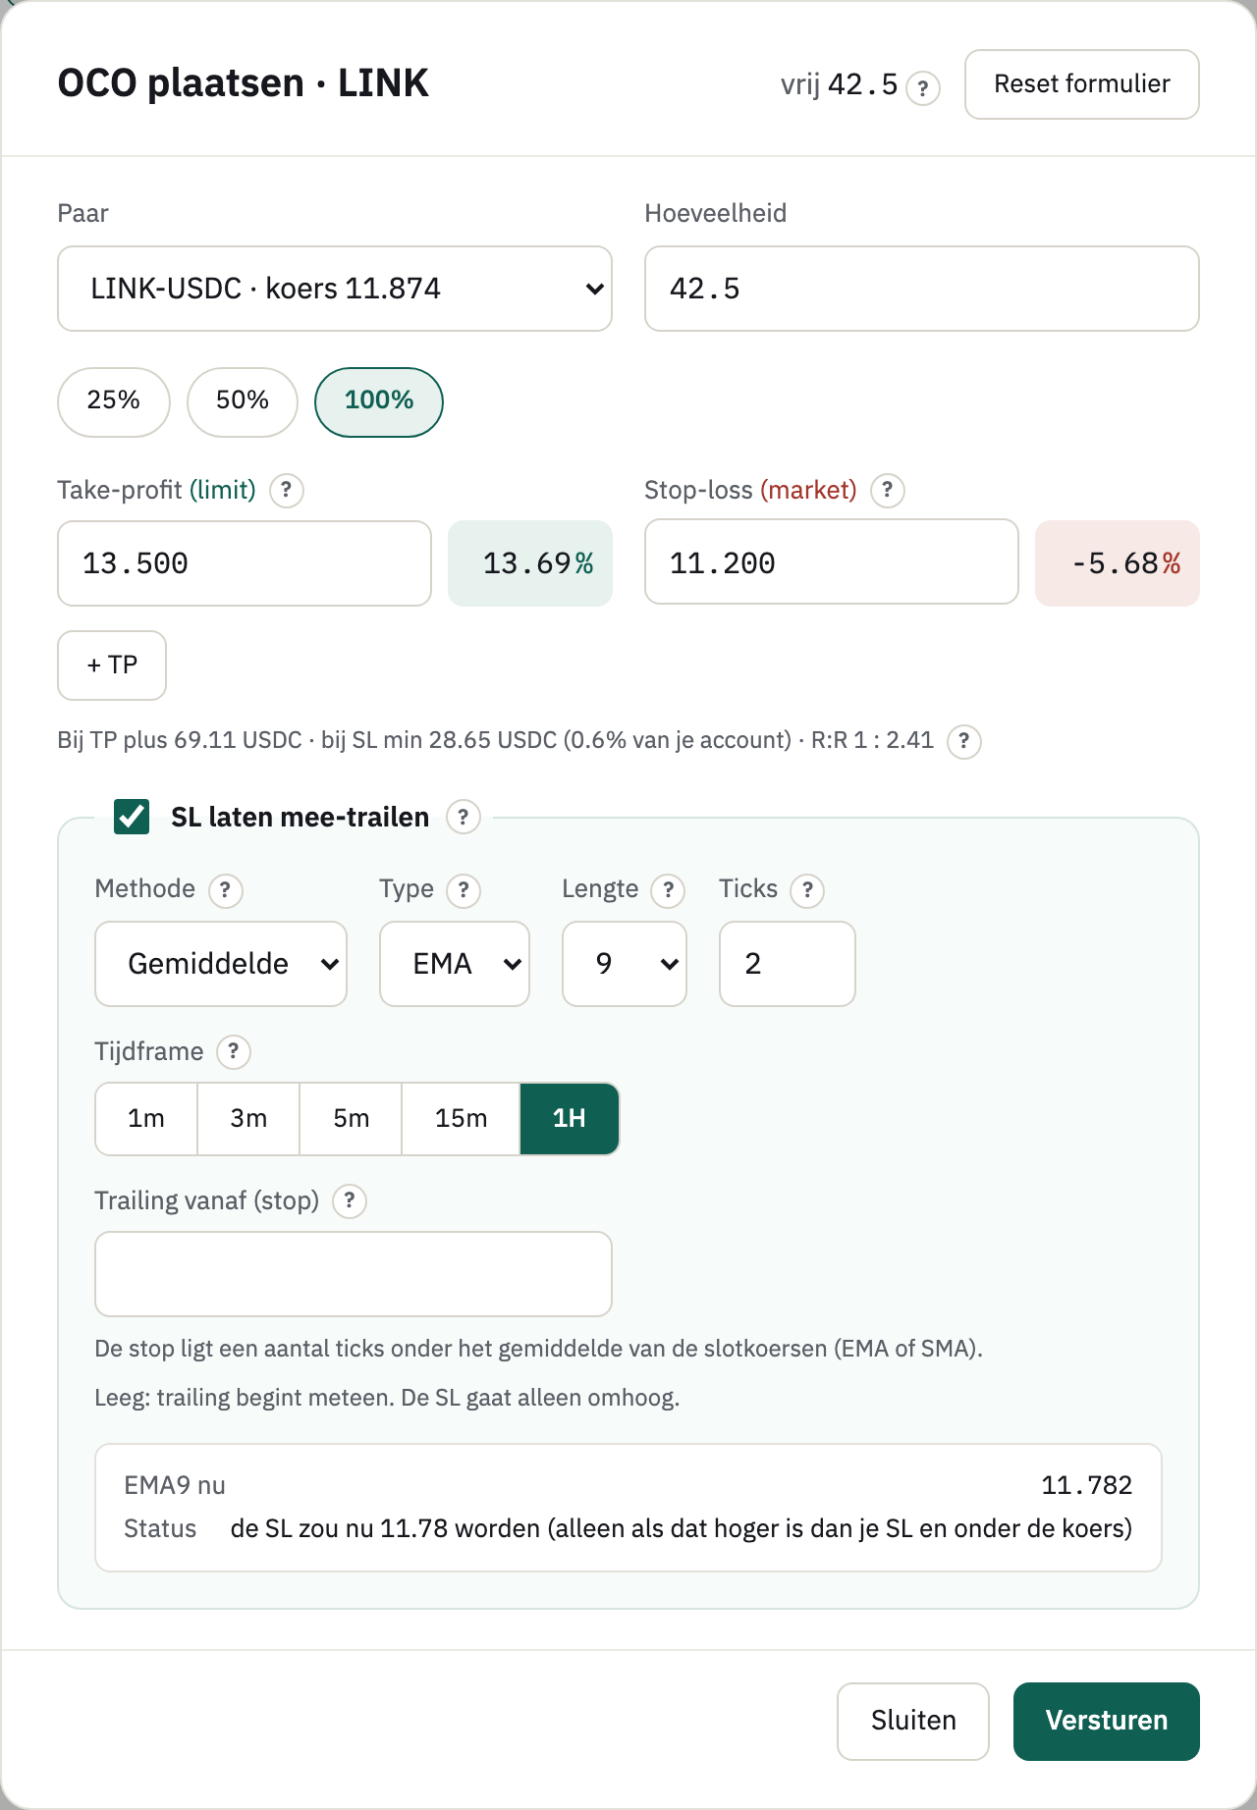The height and width of the screenshot is (1810, 1257).
Task: Click Trailing vanaf (stop) help icon
Action: pos(349,1200)
